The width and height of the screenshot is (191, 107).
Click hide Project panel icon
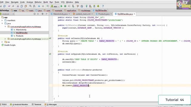[x=47, y=14]
